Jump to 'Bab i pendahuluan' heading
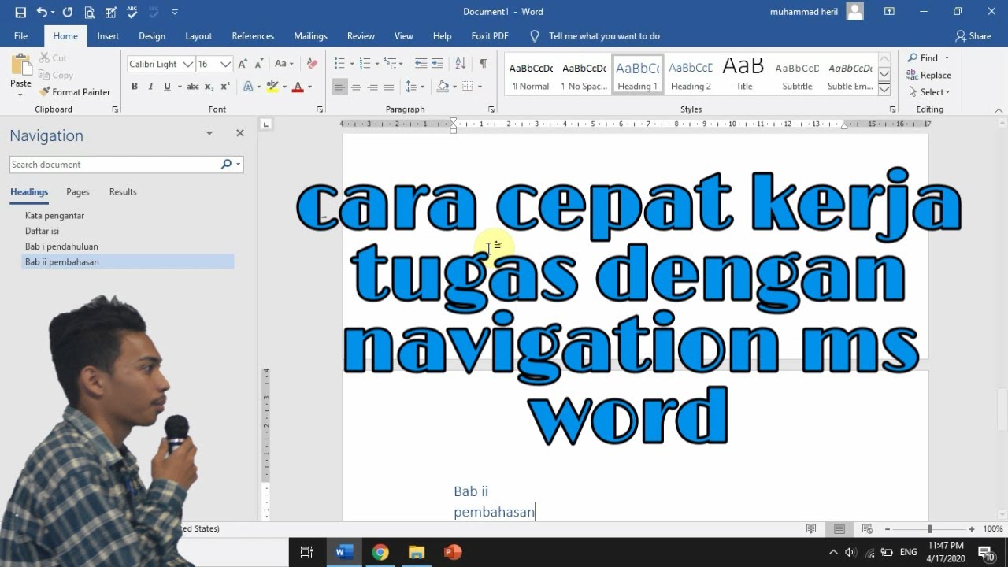This screenshot has height=567, width=1008. pyautogui.click(x=61, y=246)
